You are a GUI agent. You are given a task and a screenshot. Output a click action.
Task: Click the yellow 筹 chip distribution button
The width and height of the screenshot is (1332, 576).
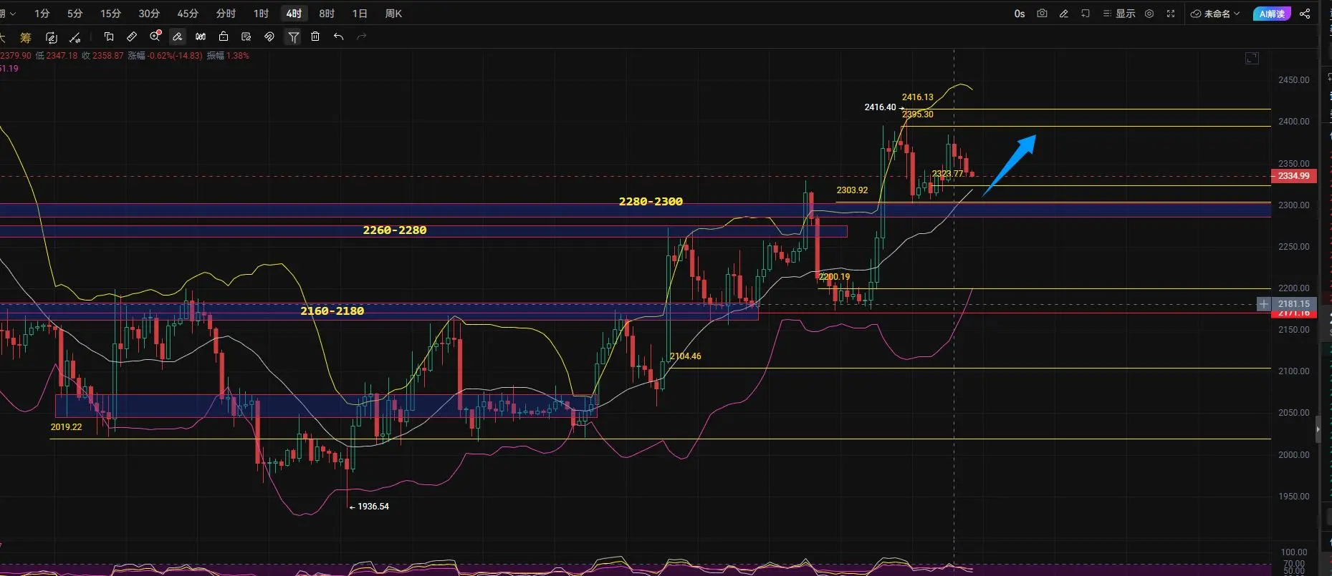pos(26,37)
